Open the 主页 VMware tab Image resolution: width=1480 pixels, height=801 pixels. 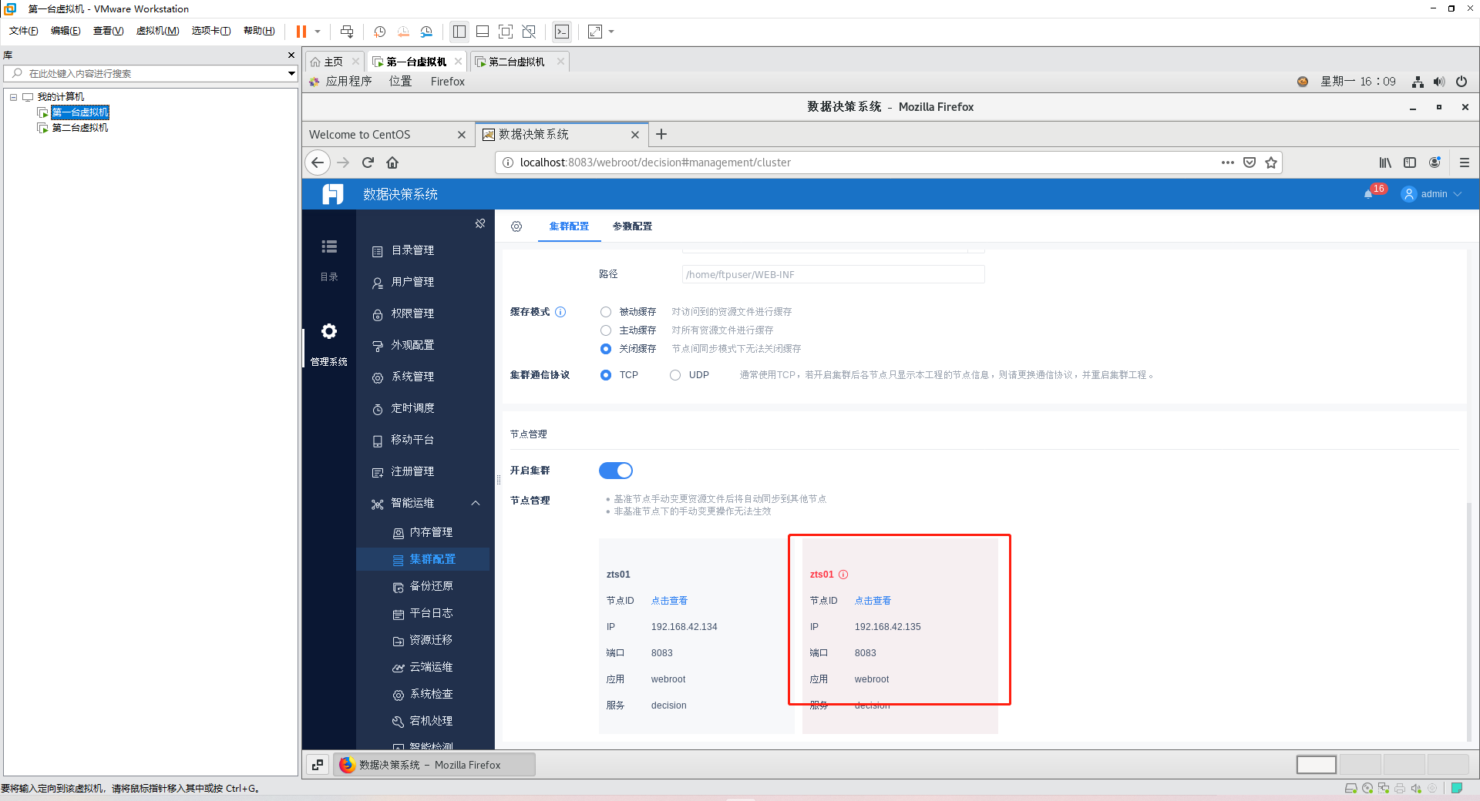pos(333,62)
